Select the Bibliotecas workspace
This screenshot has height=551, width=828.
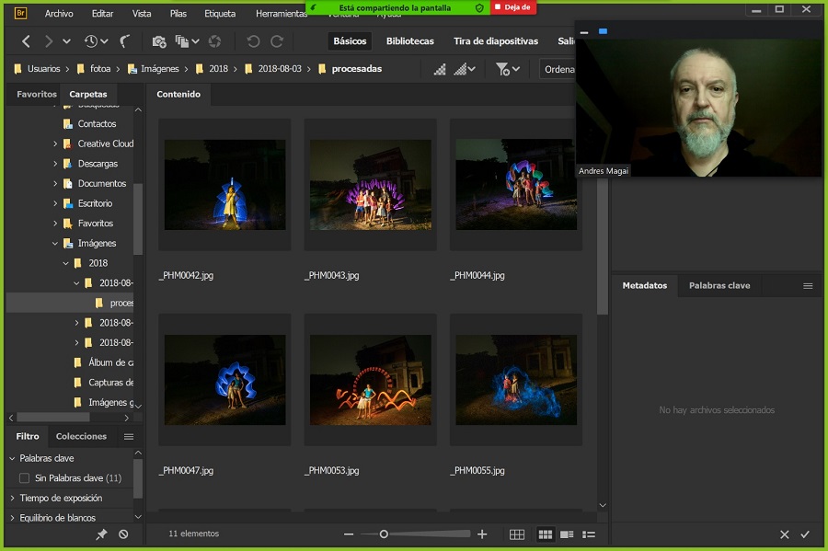(x=409, y=41)
